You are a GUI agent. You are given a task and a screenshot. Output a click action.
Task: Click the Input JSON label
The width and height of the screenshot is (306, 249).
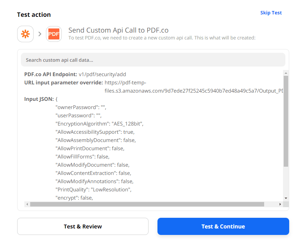click(39, 99)
